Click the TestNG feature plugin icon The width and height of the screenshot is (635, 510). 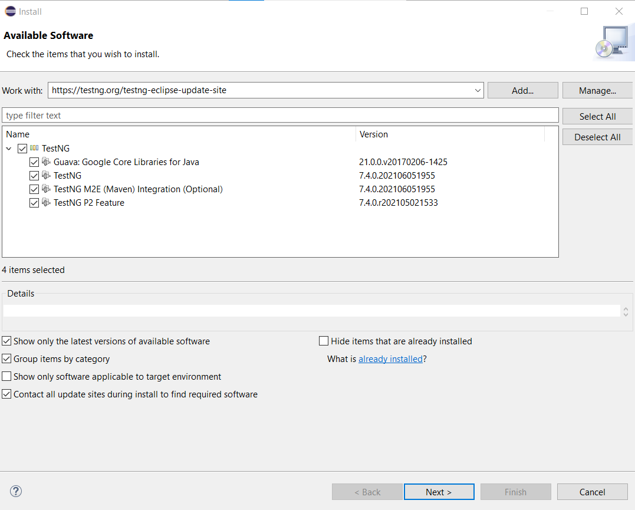(x=46, y=175)
